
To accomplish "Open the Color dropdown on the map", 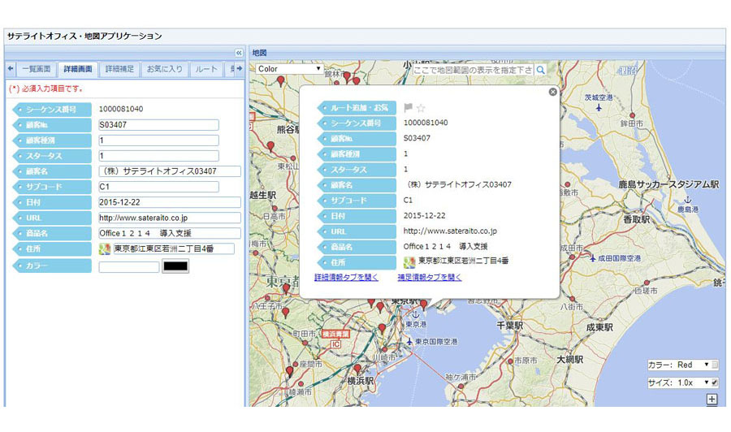I will click(x=289, y=68).
